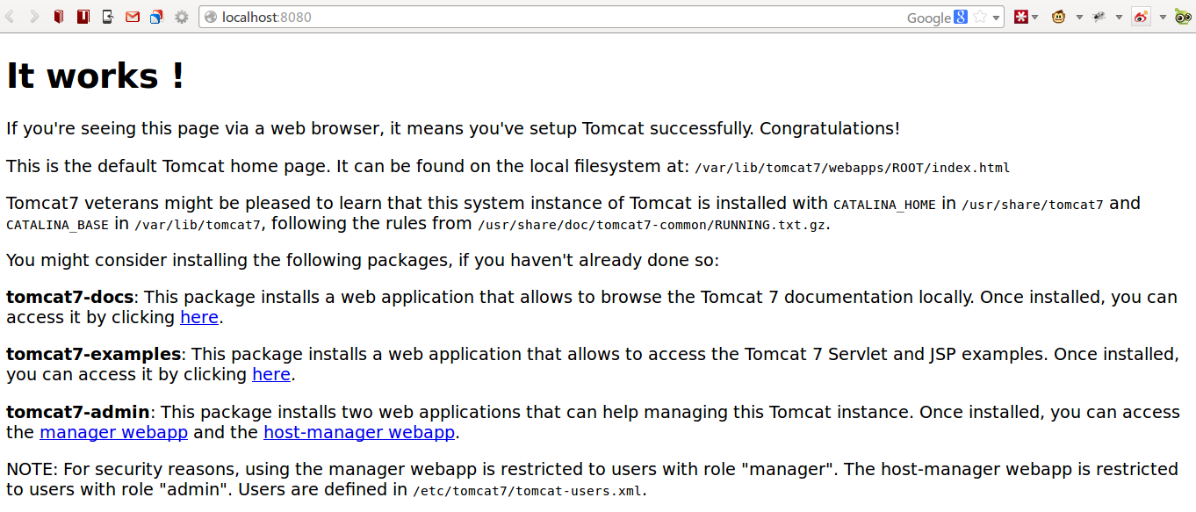Go back with the left arrow button
This screenshot has width=1196, height=512.
[11, 17]
